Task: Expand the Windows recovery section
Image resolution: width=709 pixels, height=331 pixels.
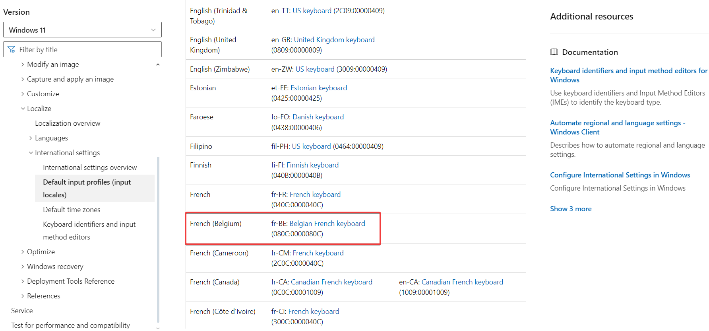Action: pyautogui.click(x=23, y=267)
